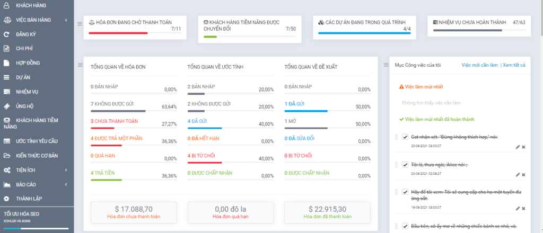Click the Đăng Ký refresh icon
The height and width of the screenshot is (233, 543).
coord(6,34)
